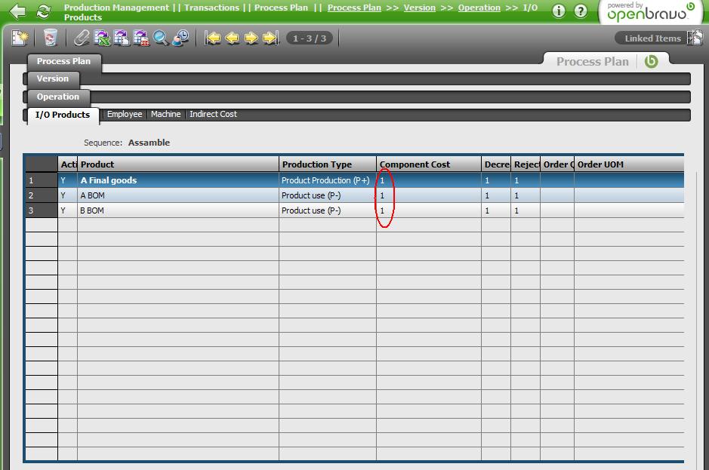Viewport: 709px width, 470px height.
Task: Select the I/O Products tab
Action: 63,115
